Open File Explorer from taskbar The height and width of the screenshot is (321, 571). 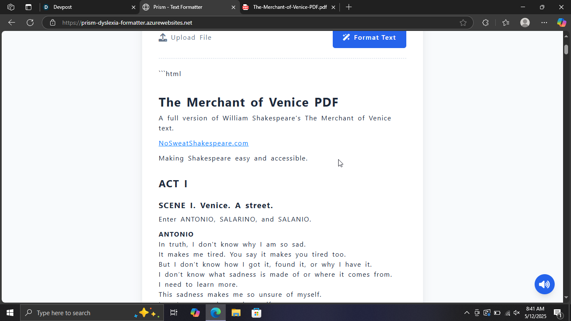pos(236,313)
